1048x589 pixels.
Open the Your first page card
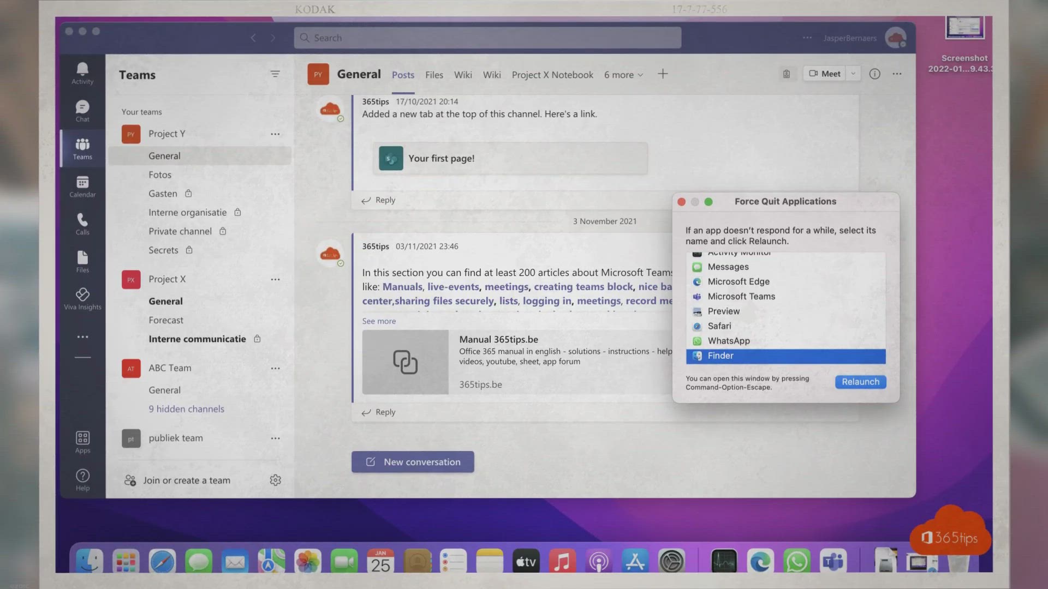pos(510,159)
